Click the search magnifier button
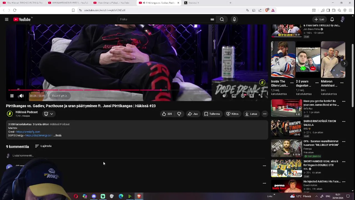The width and height of the screenshot is (355, 200). [x=222, y=19]
